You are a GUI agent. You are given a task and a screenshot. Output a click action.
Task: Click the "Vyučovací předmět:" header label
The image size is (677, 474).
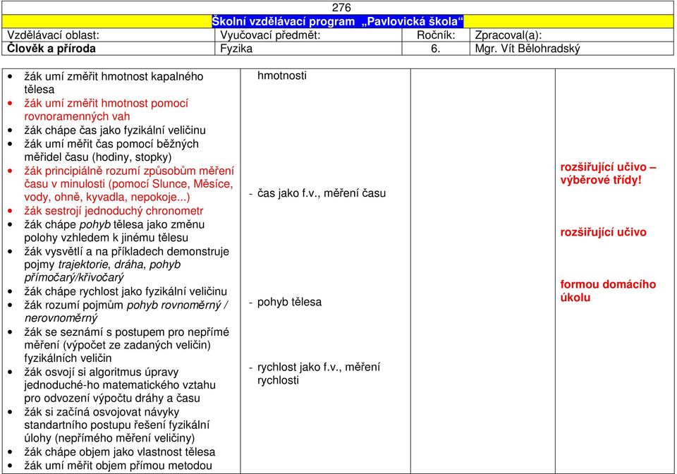[270, 35]
